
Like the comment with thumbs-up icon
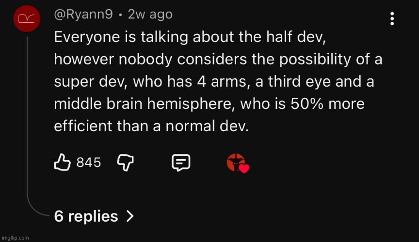click(62, 163)
